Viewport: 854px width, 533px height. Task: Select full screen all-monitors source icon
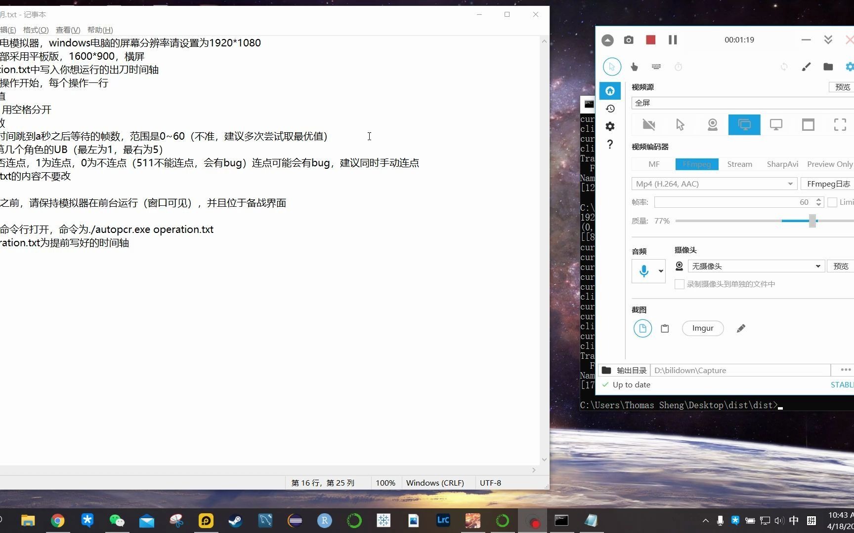click(x=744, y=125)
